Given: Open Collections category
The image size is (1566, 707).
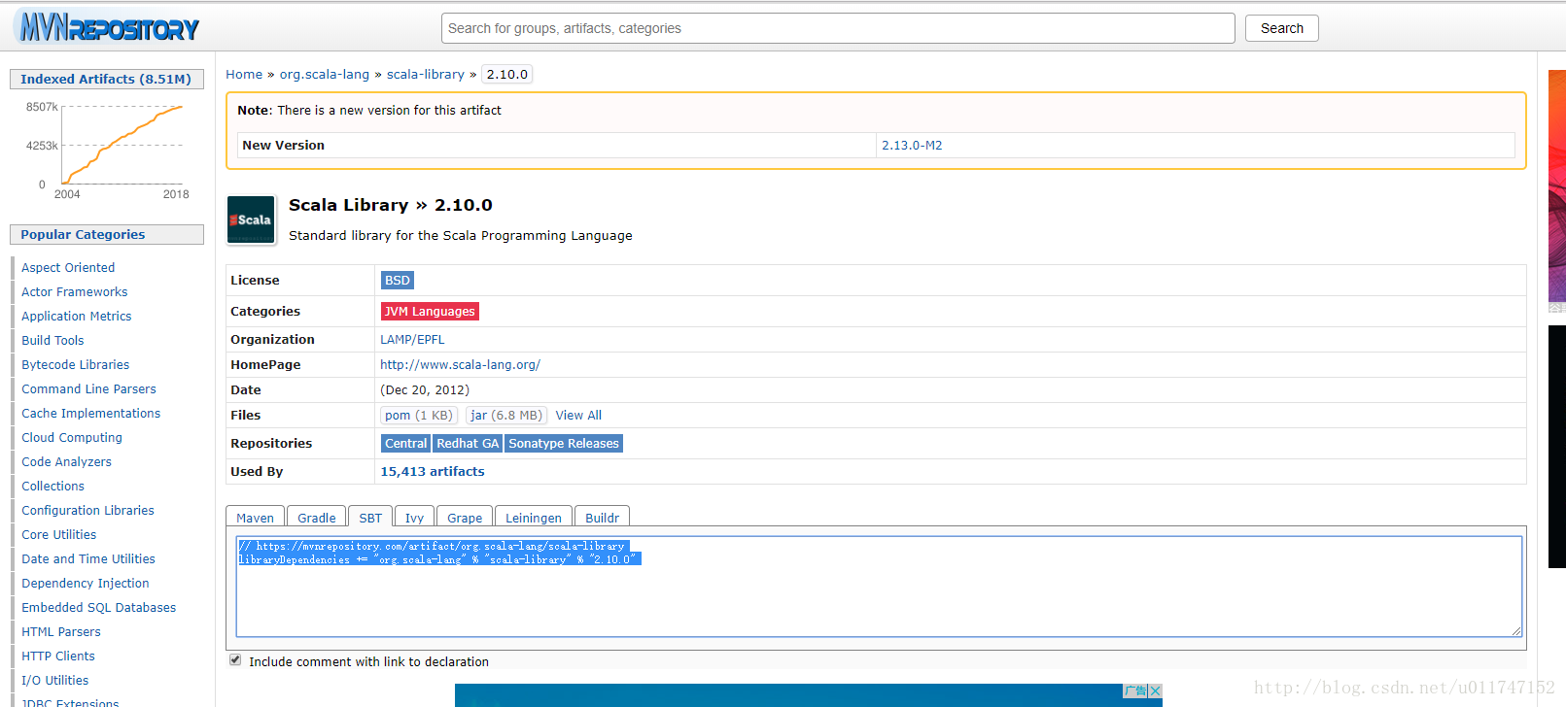Looking at the screenshot, I should point(52,486).
